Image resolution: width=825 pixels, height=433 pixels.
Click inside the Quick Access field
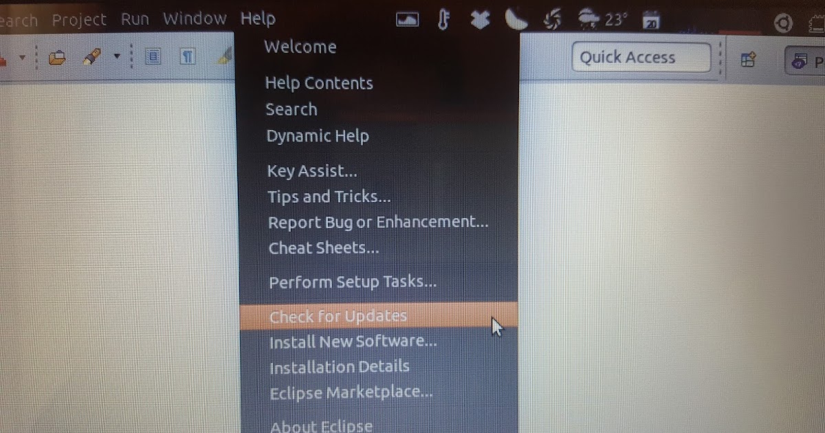tap(639, 57)
